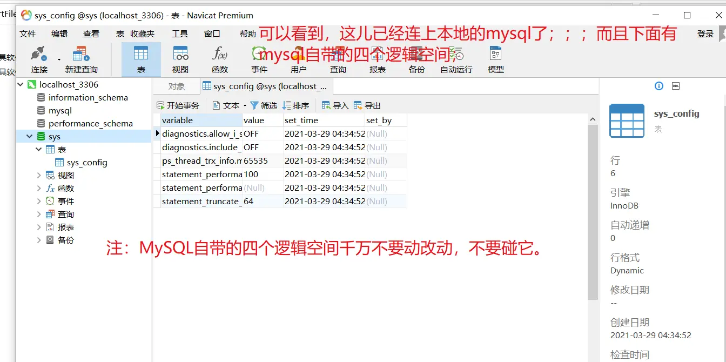
Task: Select sys_config table in tree
Action: click(x=87, y=163)
